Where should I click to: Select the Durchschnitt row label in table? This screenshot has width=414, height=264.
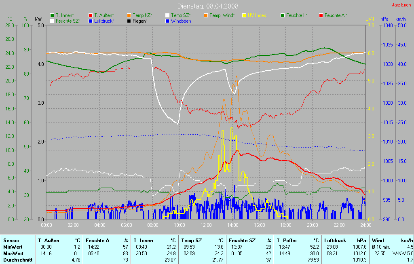click(x=18, y=260)
